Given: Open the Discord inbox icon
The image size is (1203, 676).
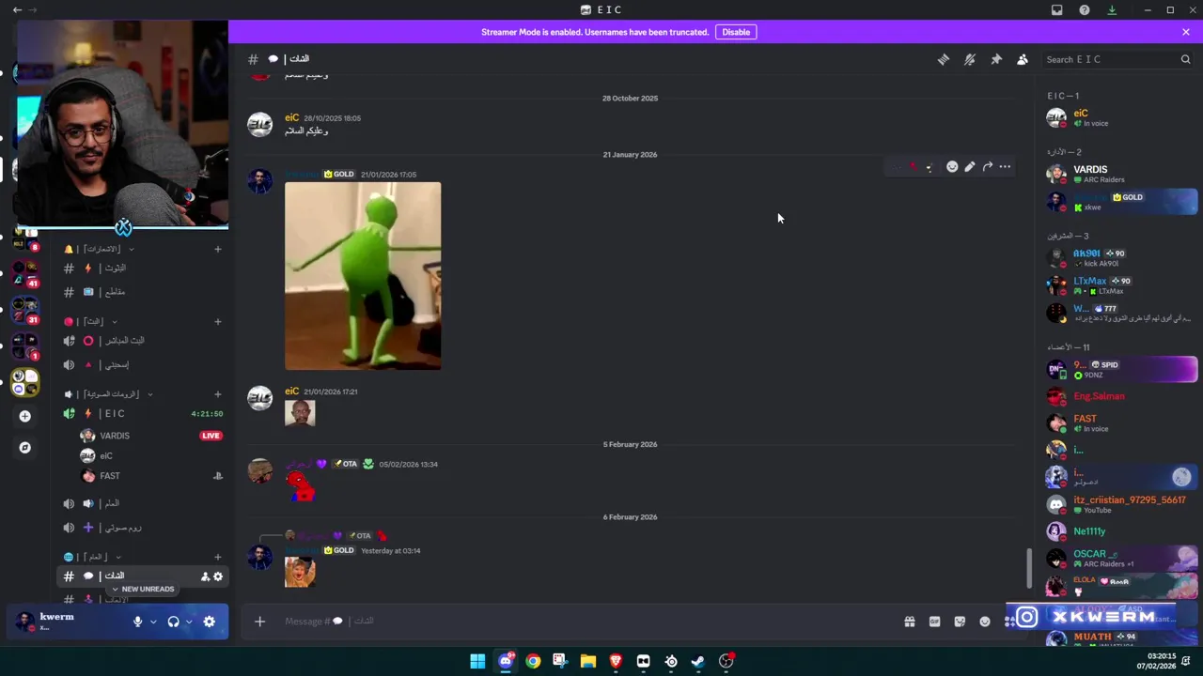Looking at the screenshot, I should coord(1057,10).
